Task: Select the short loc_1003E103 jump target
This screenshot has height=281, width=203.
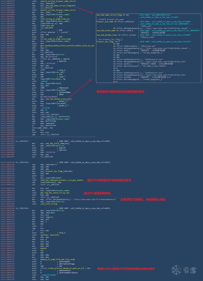Action: pos(50,134)
